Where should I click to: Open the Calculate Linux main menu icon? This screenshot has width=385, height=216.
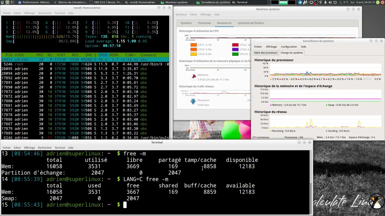(3, 2)
